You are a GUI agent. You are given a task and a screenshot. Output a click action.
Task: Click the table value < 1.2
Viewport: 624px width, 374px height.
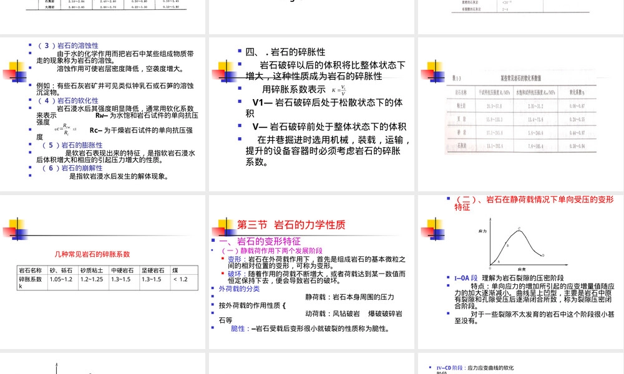coord(180,279)
